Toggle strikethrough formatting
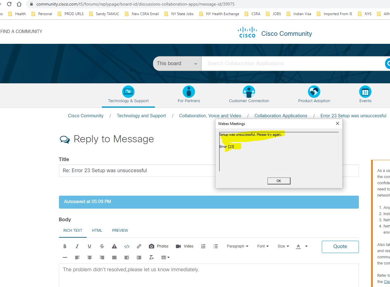The width and height of the screenshot is (390, 287). 102,246
